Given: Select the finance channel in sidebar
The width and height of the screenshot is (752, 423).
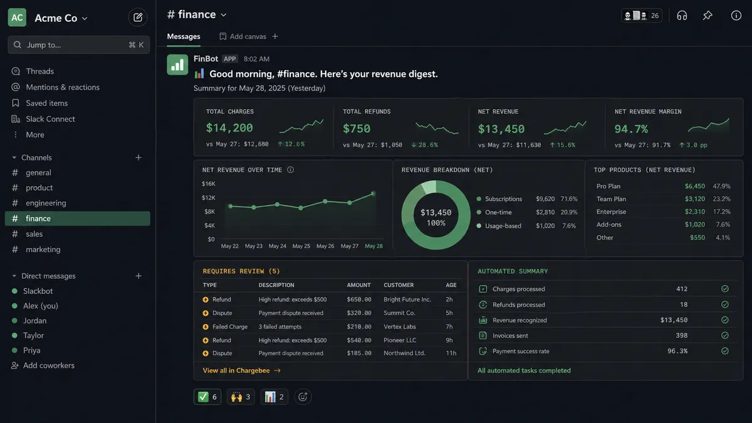Looking at the screenshot, I should [x=79, y=219].
